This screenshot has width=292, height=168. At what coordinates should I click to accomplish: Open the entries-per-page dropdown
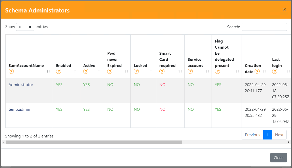25,27
